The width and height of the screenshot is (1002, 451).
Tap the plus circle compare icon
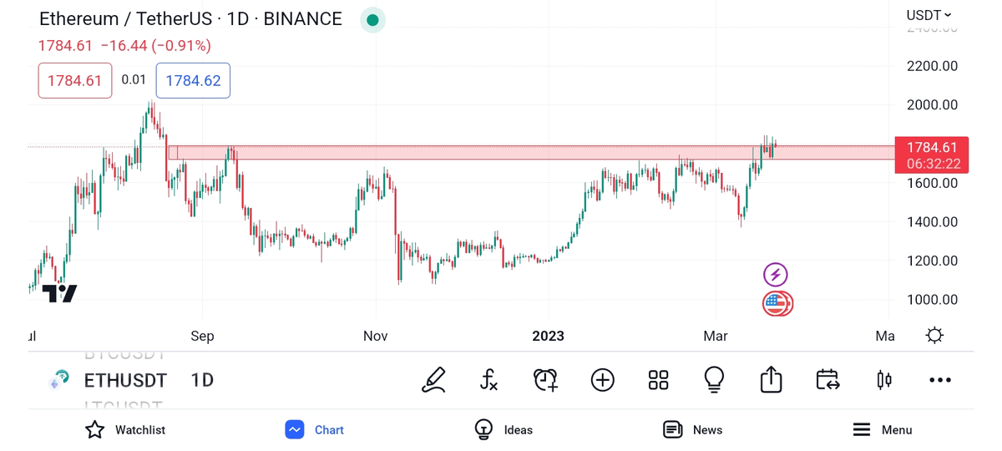click(x=602, y=380)
